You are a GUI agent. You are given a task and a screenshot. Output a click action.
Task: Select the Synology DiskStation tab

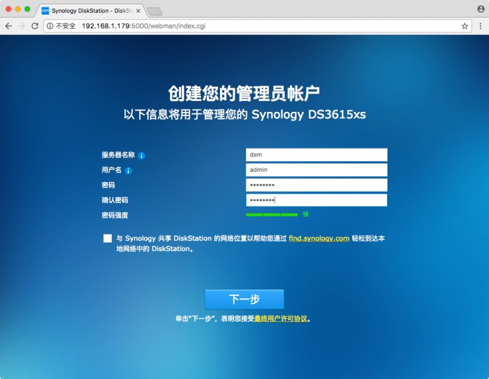90,10
